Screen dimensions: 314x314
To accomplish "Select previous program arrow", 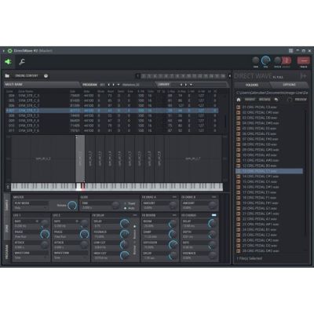I will coord(109,85).
